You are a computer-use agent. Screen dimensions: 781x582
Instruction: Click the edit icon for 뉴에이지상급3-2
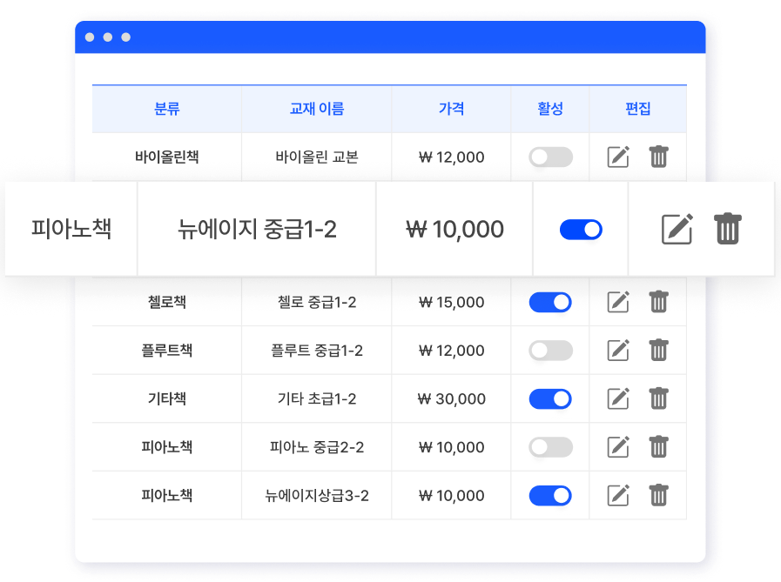pyautogui.click(x=618, y=495)
